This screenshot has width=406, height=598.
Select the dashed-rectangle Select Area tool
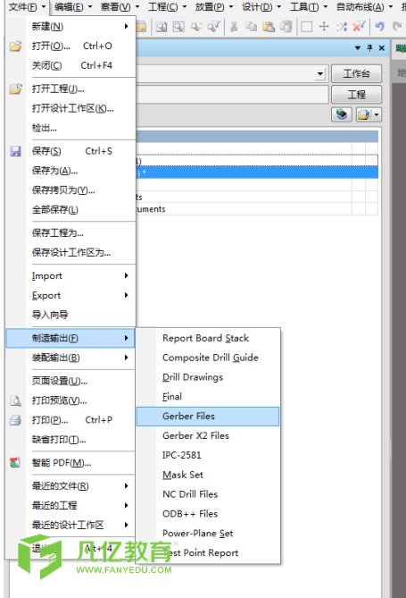coord(307,26)
